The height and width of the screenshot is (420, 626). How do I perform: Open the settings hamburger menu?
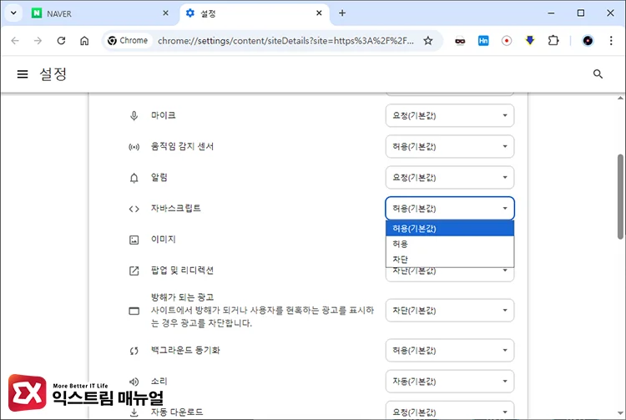[x=23, y=73]
